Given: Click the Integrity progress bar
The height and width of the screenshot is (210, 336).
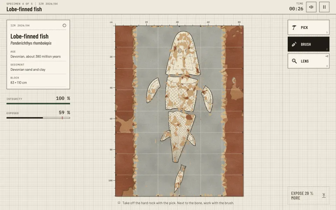Looking at the screenshot, I should coord(38,104).
